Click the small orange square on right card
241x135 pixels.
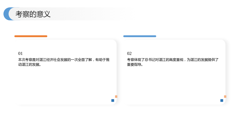pyautogui.click(x=225, y=97)
